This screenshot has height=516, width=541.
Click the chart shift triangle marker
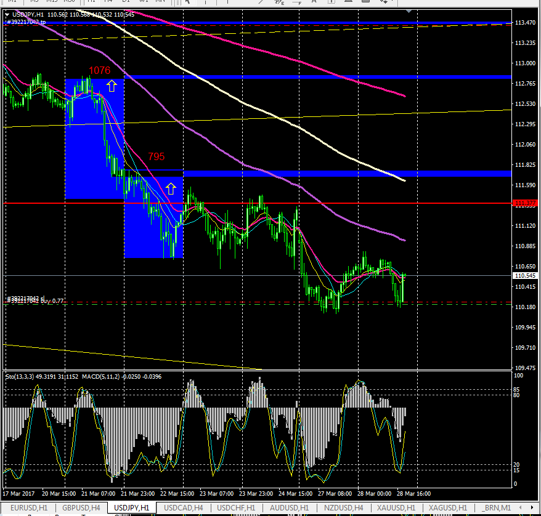(x=409, y=11)
